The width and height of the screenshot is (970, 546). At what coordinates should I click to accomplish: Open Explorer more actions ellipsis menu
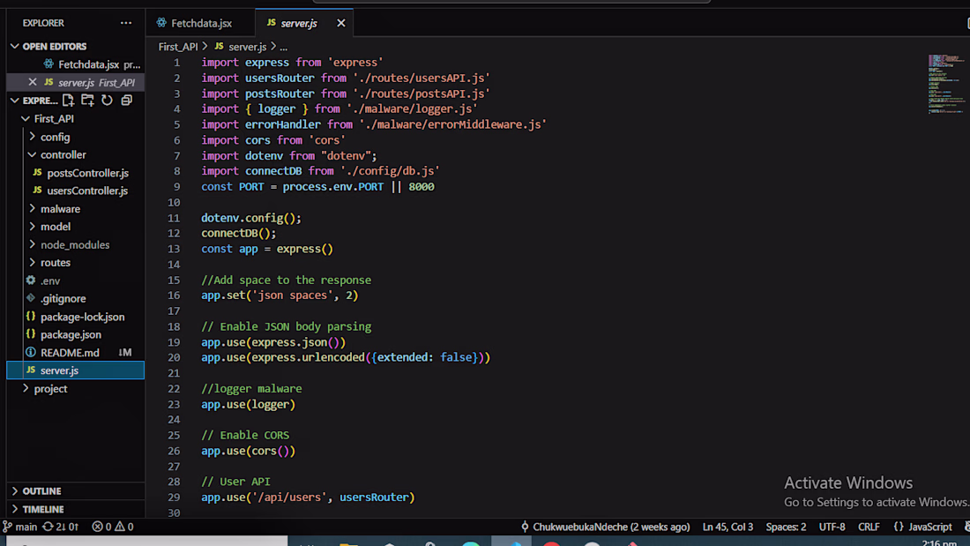[x=126, y=23]
